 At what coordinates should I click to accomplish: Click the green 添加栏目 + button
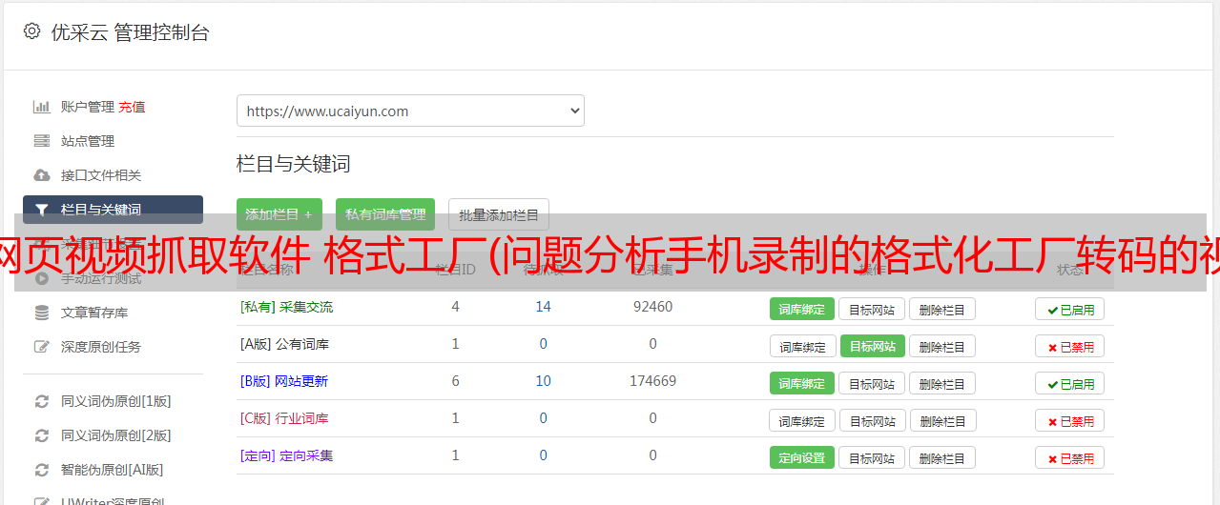click(279, 214)
